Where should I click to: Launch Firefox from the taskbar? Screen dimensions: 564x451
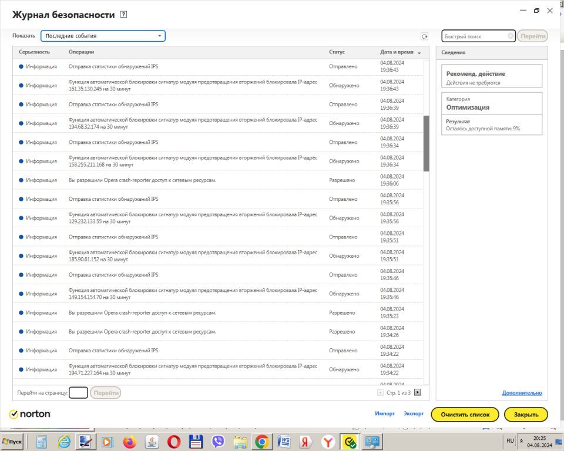pyautogui.click(x=130, y=442)
